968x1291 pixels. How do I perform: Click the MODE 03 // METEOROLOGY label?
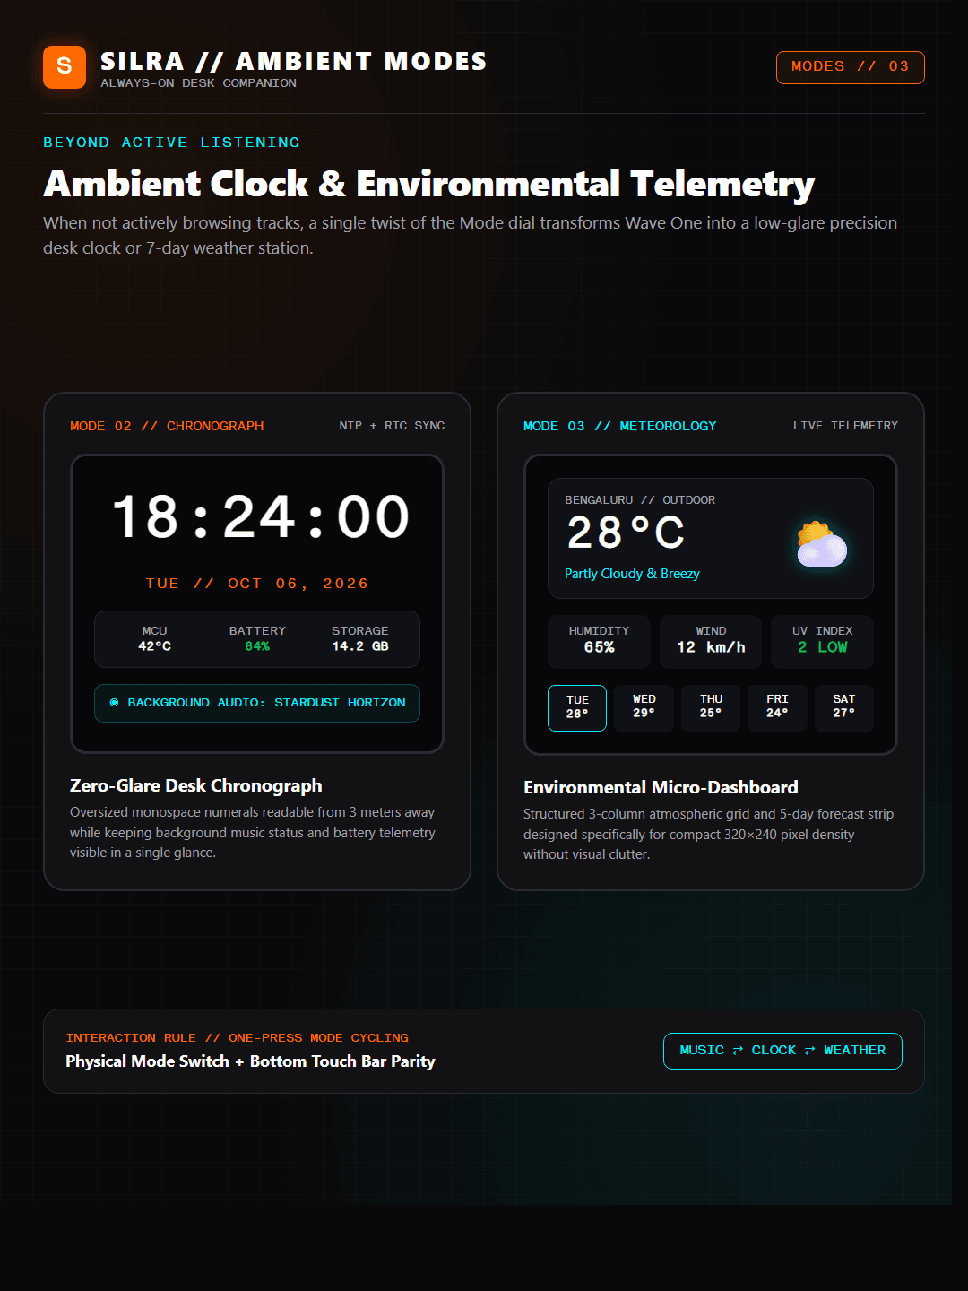[620, 426]
